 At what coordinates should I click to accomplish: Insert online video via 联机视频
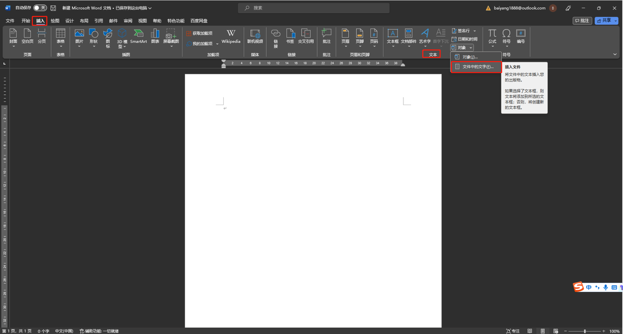(x=255, y=36)
